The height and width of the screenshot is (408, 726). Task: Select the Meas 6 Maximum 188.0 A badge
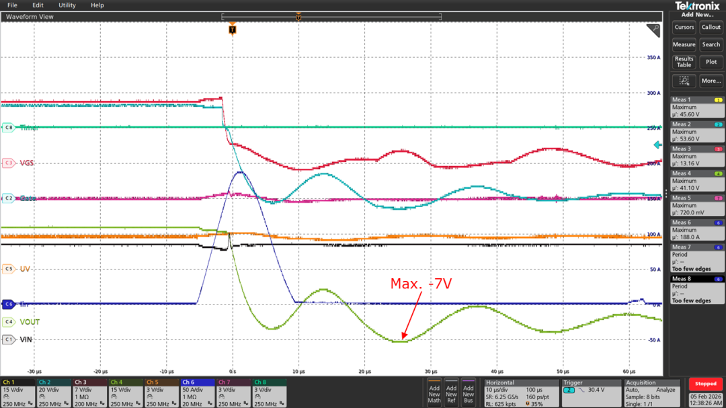(x=697, y=230)
